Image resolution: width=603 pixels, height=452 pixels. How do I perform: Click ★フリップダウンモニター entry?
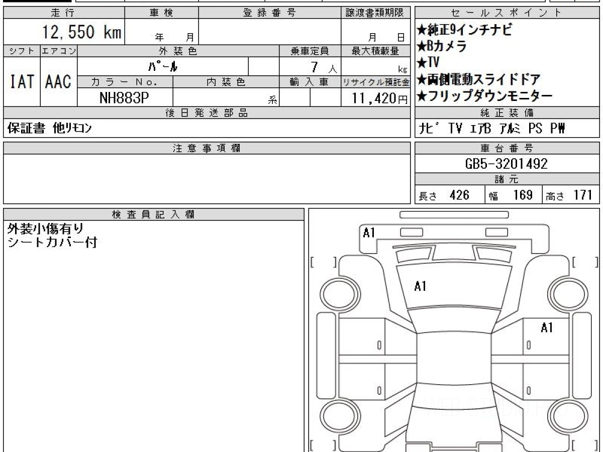click(x=484, y=95)
